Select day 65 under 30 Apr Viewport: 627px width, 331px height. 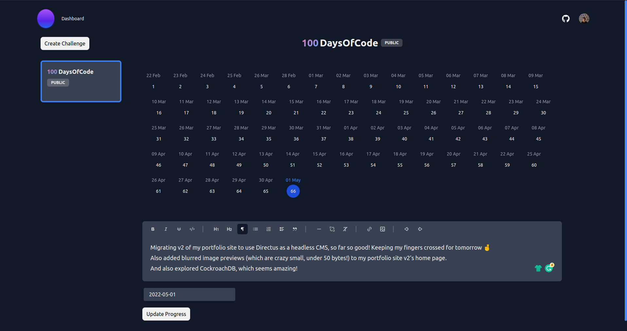tap(266, 191)
